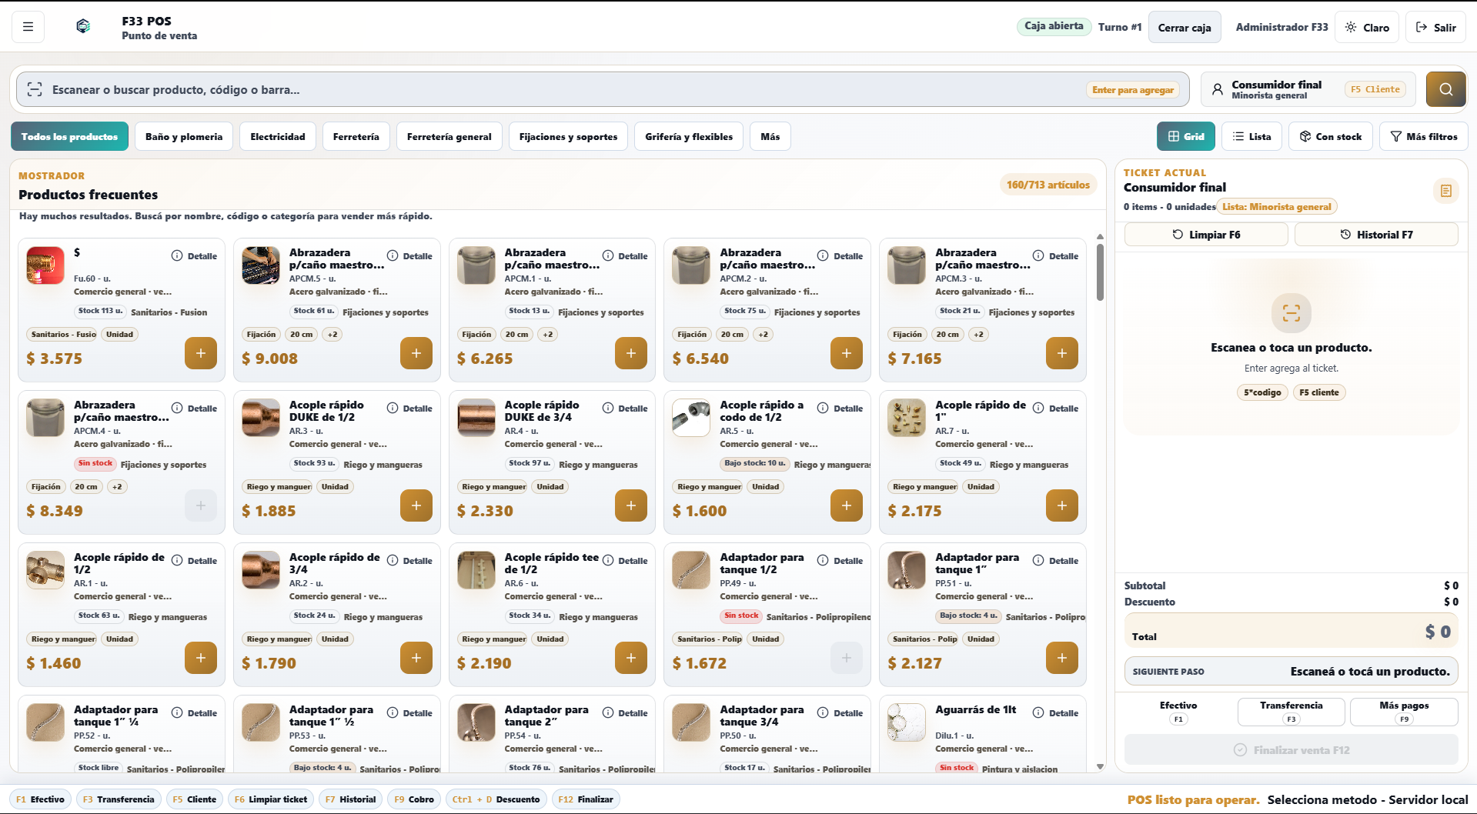Open the ticket notes icon
The height and width of the screenshot is (814, 1477).
pos(1445,191)
